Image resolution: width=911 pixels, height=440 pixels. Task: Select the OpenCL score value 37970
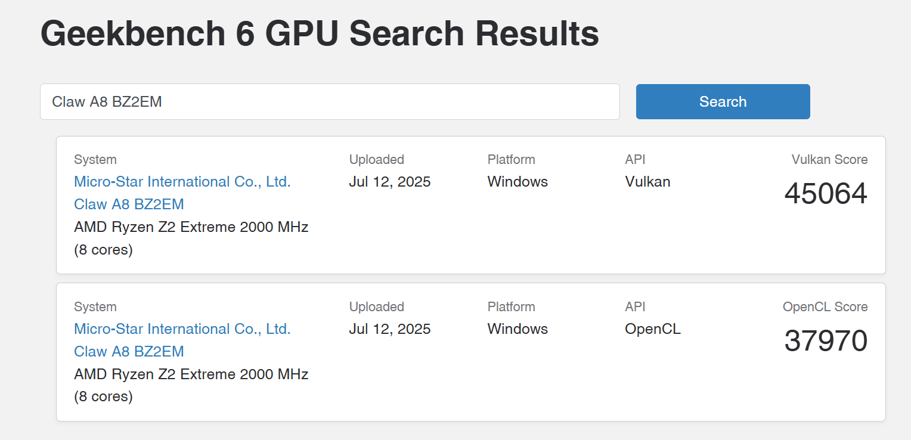coord(826,340)
